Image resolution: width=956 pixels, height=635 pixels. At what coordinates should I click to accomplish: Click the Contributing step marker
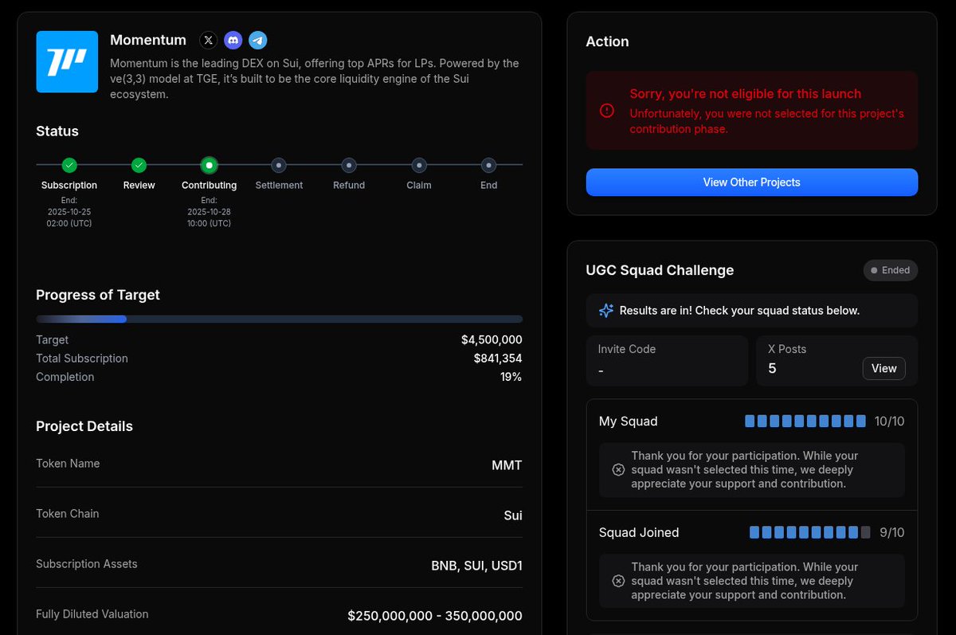[209, 165]
